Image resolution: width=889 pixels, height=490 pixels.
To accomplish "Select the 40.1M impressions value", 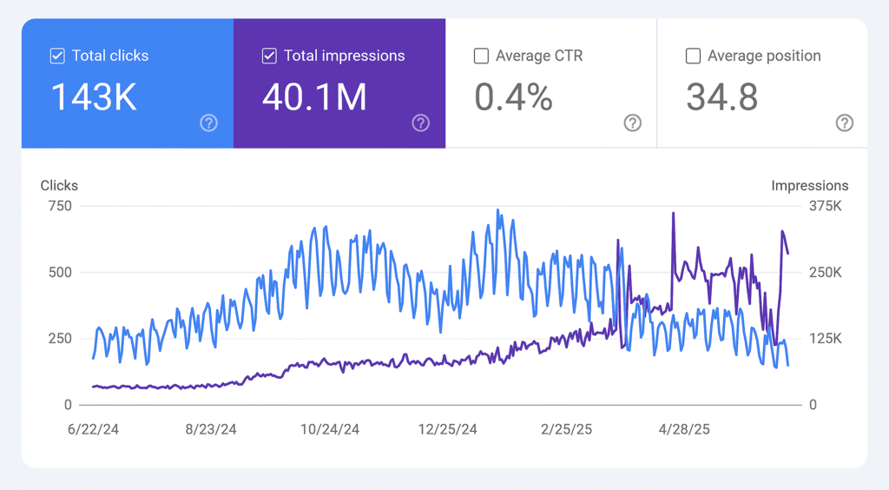I will [314, 97].
